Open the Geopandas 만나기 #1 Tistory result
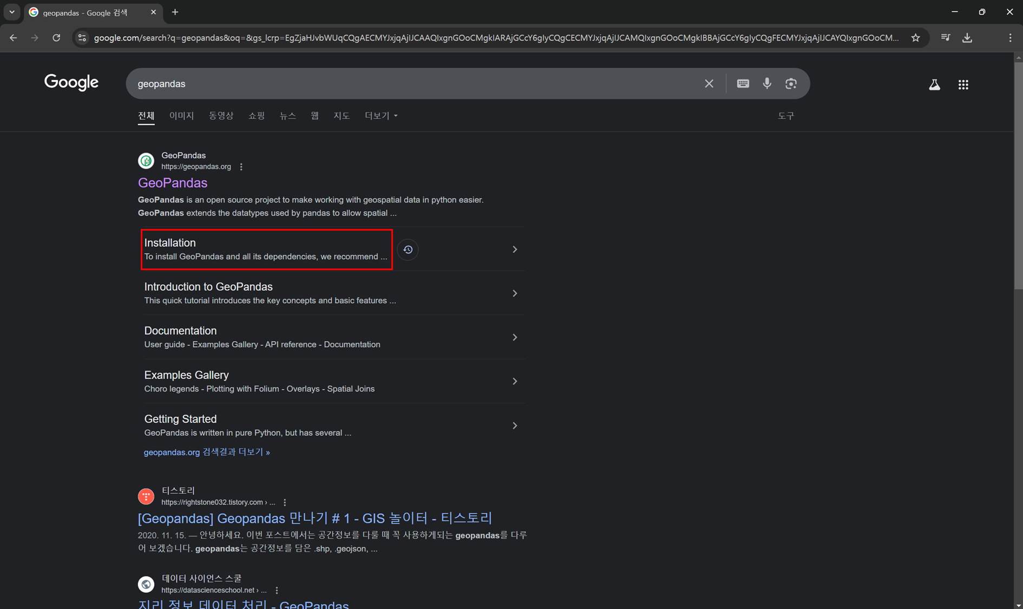 315,518
